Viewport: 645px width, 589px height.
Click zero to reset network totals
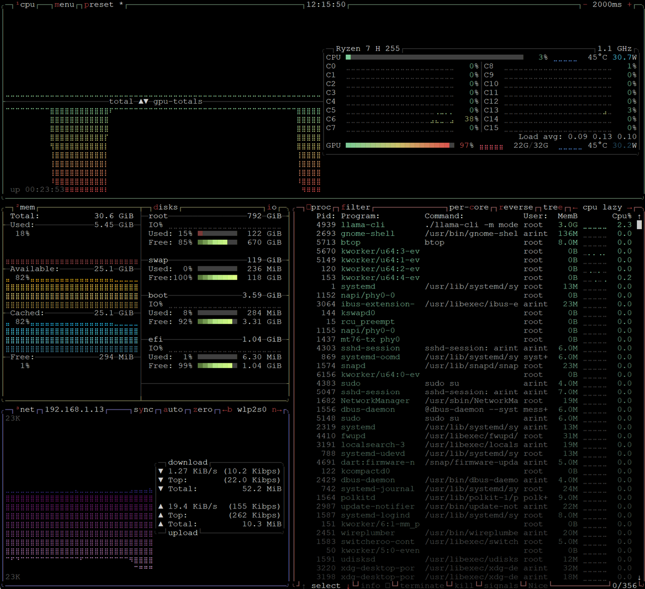coord(203,410)
